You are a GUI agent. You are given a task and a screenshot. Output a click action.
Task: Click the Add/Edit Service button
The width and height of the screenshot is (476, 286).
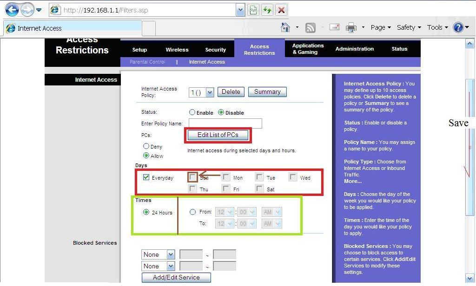[176, 278]
